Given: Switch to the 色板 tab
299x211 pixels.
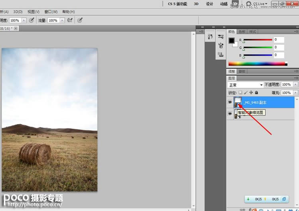Looking at the screenshot, I should [x=242, y=32].
